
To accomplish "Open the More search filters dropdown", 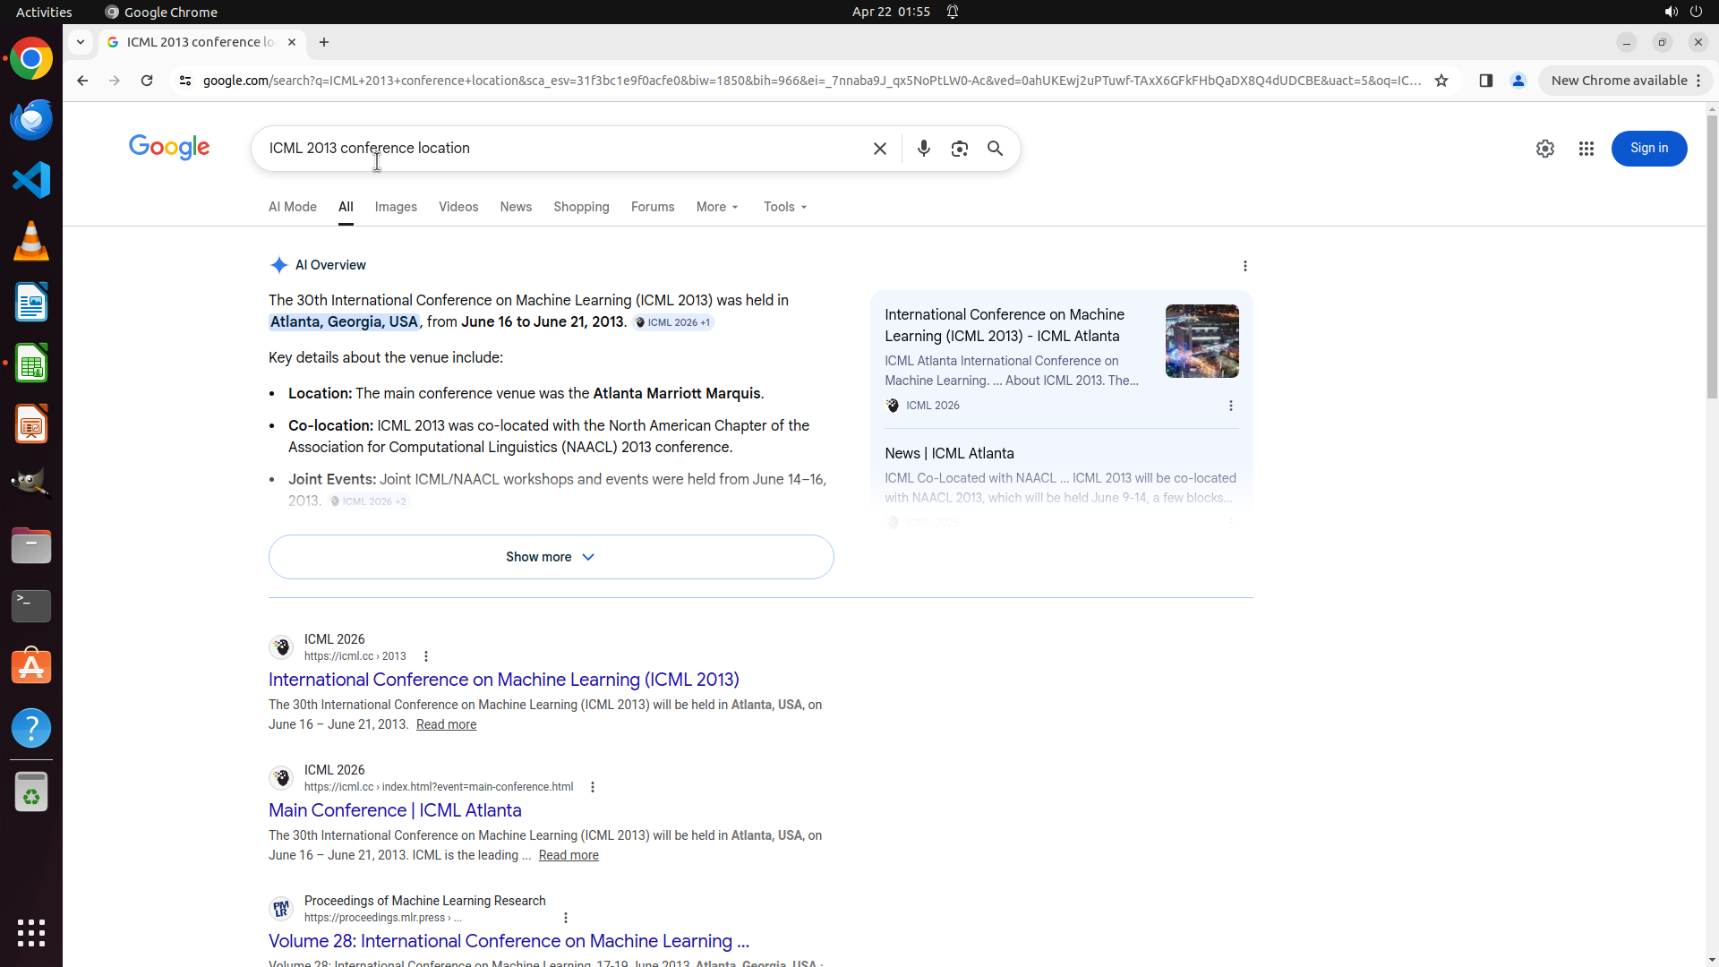I will (717, 207).
